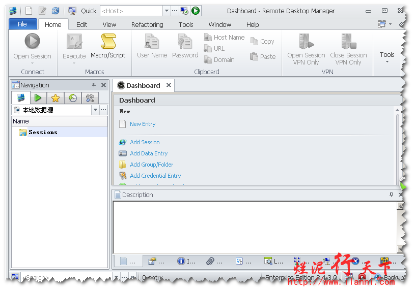415x291 pixels.
Task: Open the Tools ribbon dropdown
Action: pyautogui.click(x=387, y=57)
